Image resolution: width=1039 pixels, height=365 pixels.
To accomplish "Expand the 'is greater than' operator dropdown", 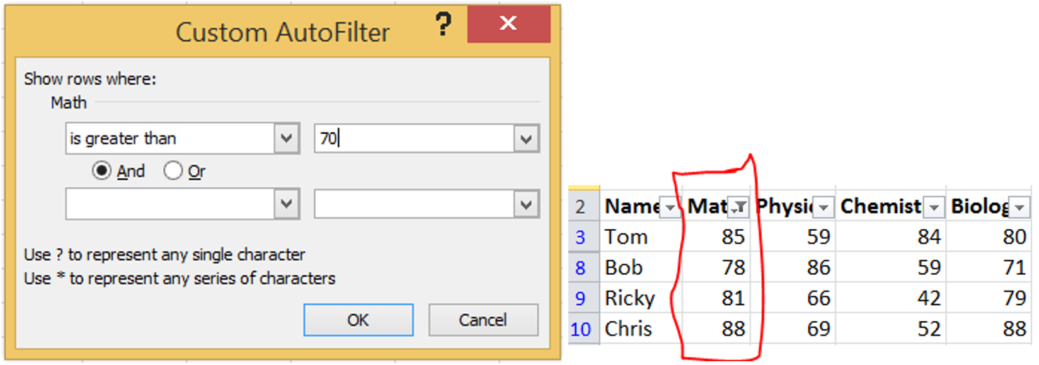I will click(x=287, y=138).
